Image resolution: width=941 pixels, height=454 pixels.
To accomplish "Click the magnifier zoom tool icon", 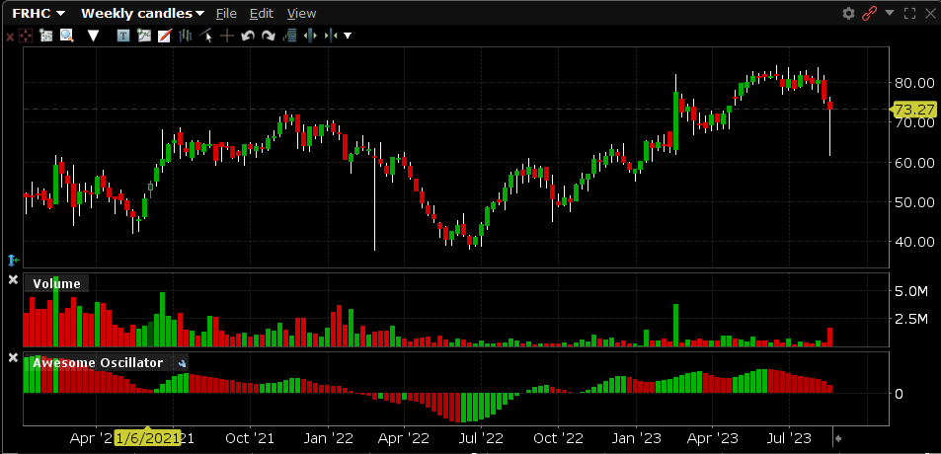I will [x=67, y=36].
